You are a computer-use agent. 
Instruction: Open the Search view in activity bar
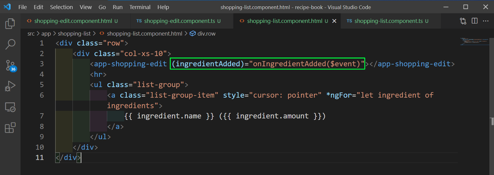[x=10, y=44]
